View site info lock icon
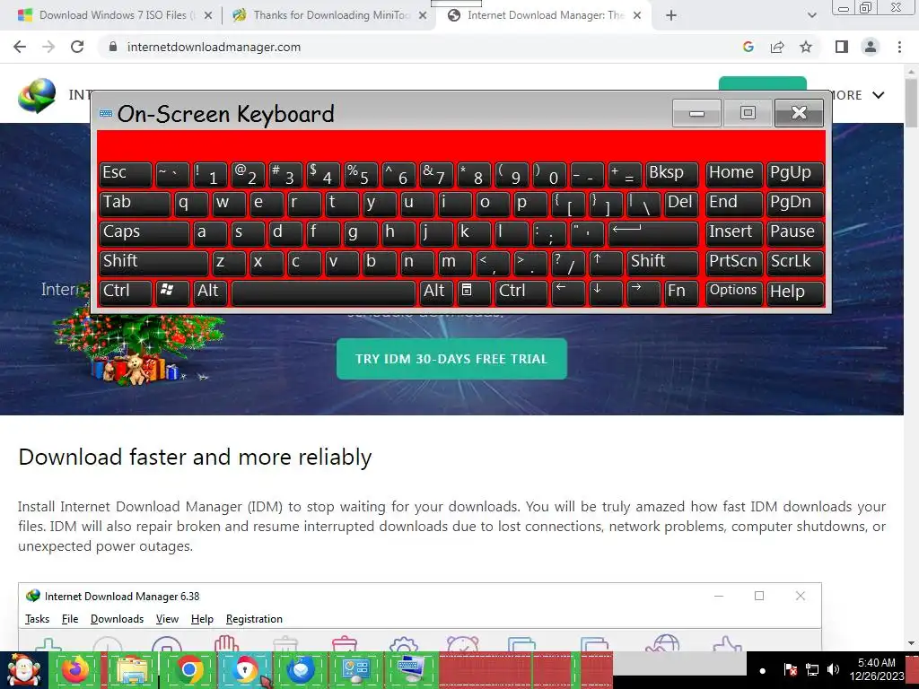Screen dimensions: 919x689 (113, 47)
